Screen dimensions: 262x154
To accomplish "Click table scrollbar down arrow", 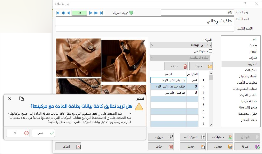I will pyautogui.click(x=211, y=125).
